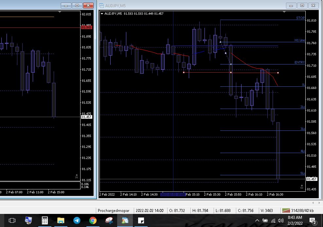Select the ENTRY horizontal line label

pyautogui.click(x=299, y=62)
